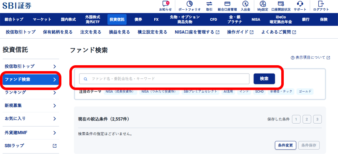Screen dimensions: 338x154
Task: Select the FX nav tab
Action: [x=156, y=19]
